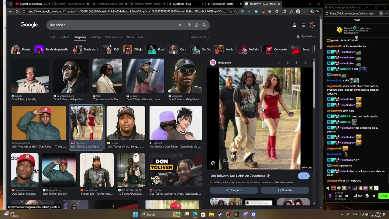Click the Google logo
This screenshot has height=219, width=389.
[29, 25]
